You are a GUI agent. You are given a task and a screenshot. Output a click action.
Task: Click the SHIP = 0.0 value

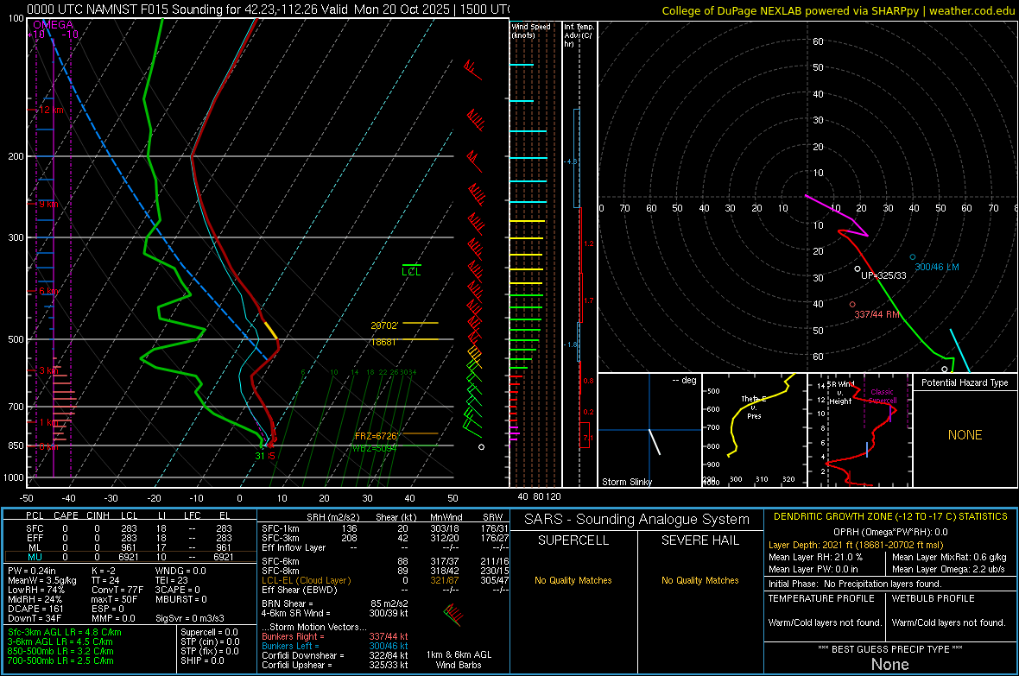(202, 660)
